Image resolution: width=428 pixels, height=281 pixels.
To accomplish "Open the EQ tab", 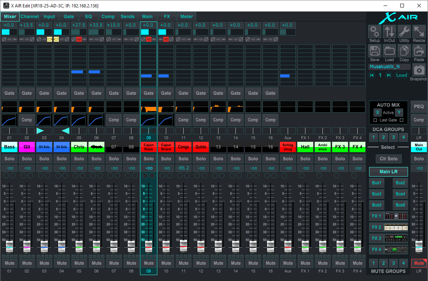I will (x=88, y=16).
